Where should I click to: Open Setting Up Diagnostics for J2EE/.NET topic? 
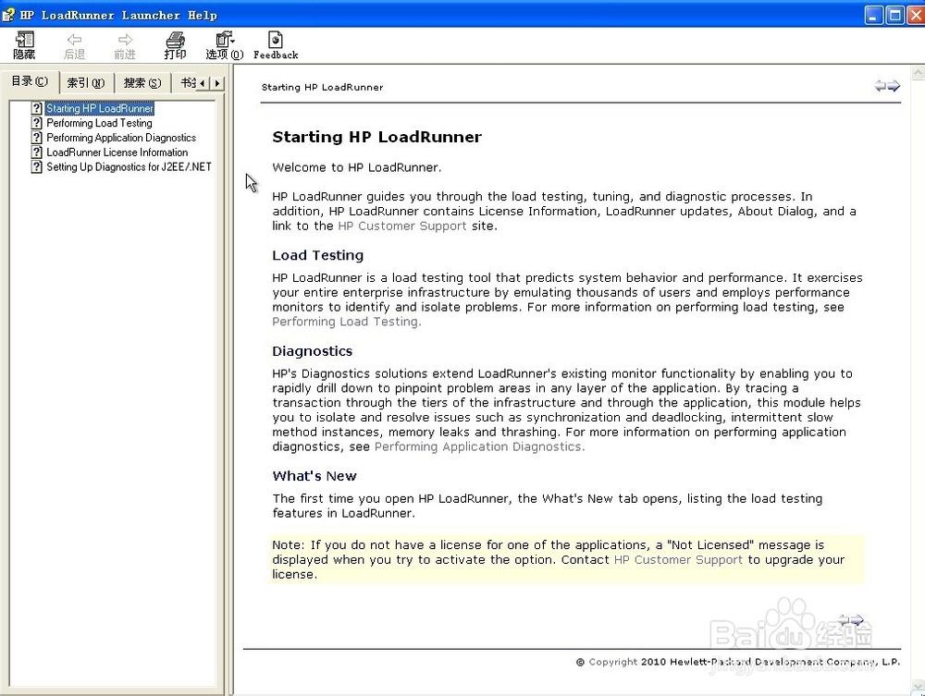click(x=127, y=166)
